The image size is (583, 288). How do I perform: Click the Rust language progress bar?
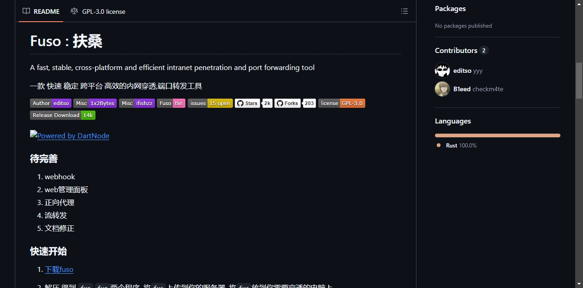coord(498,135)
